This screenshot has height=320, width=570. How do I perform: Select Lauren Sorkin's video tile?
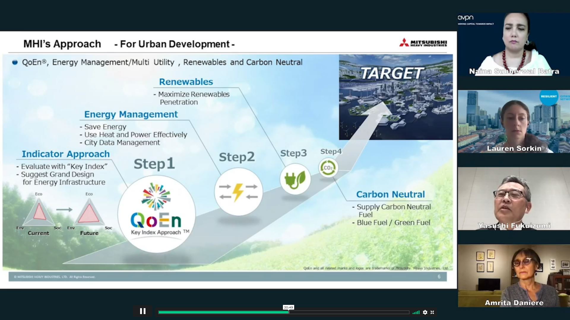click(514, 121)
